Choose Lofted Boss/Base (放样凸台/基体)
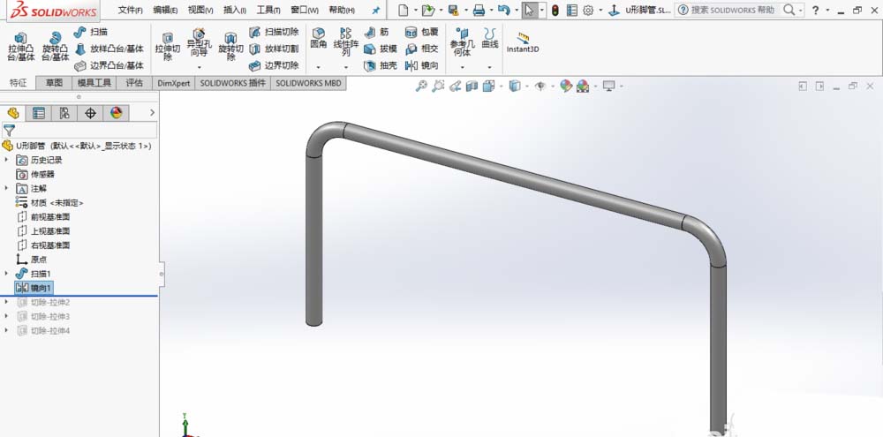This screenshot has height=437, width=883. coord(109,49)
